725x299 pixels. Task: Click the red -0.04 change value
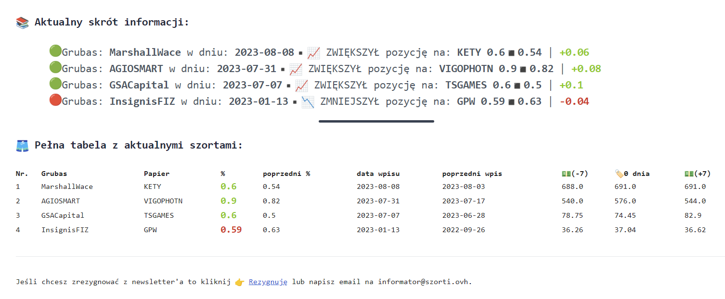574,101
